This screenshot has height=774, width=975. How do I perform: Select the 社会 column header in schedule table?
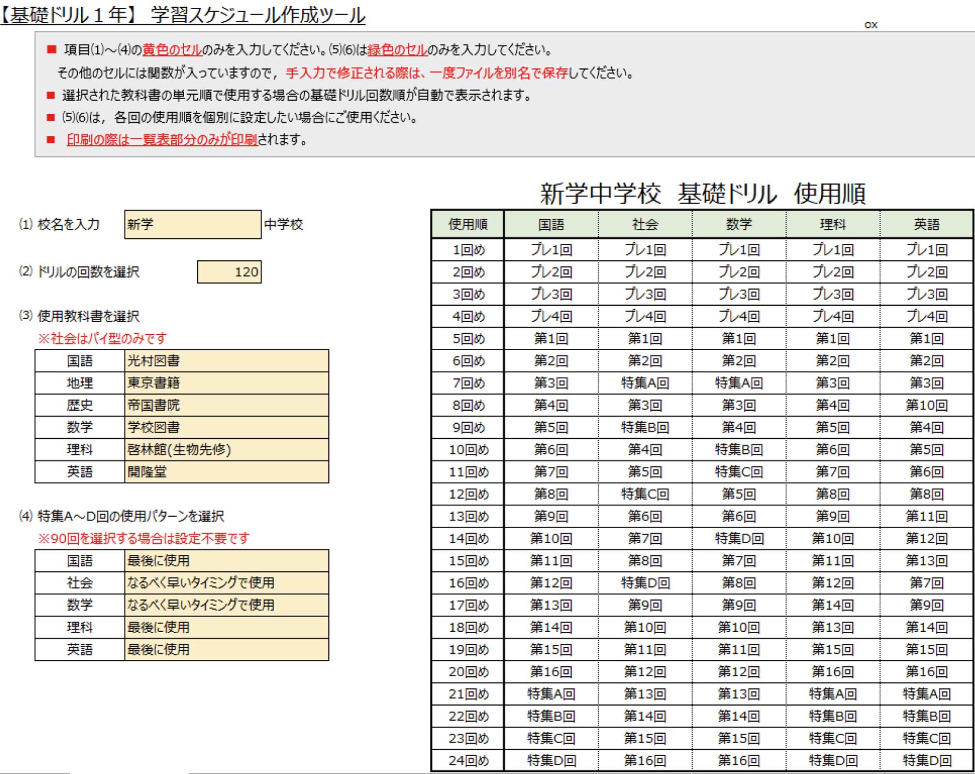pos(645,224)
